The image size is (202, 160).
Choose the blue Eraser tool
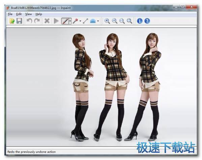93,21
